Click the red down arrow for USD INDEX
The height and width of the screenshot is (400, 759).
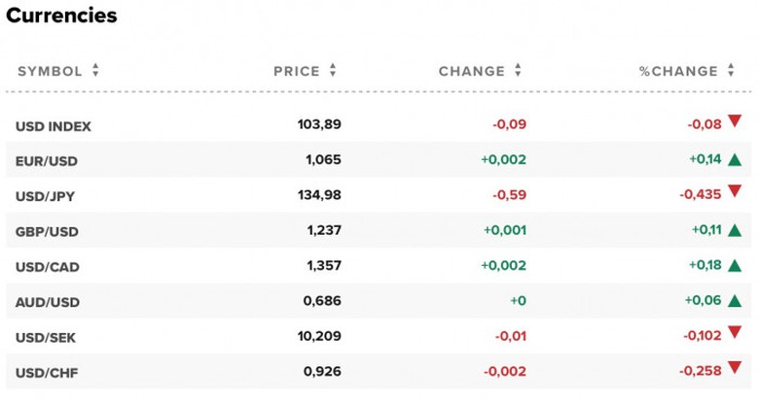coord(735,120)
